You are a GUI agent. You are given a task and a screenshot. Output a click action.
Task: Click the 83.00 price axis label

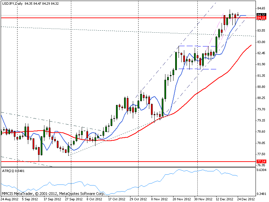point(261,42)
